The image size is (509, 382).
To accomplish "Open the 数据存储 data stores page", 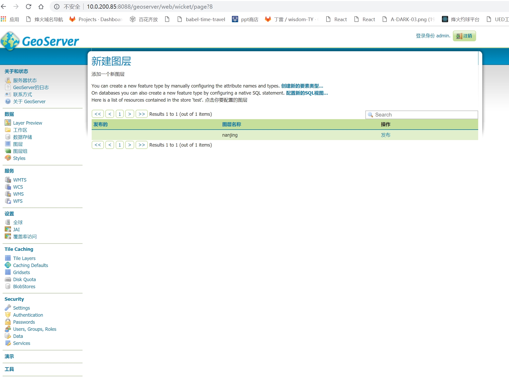I will point(22,137).
